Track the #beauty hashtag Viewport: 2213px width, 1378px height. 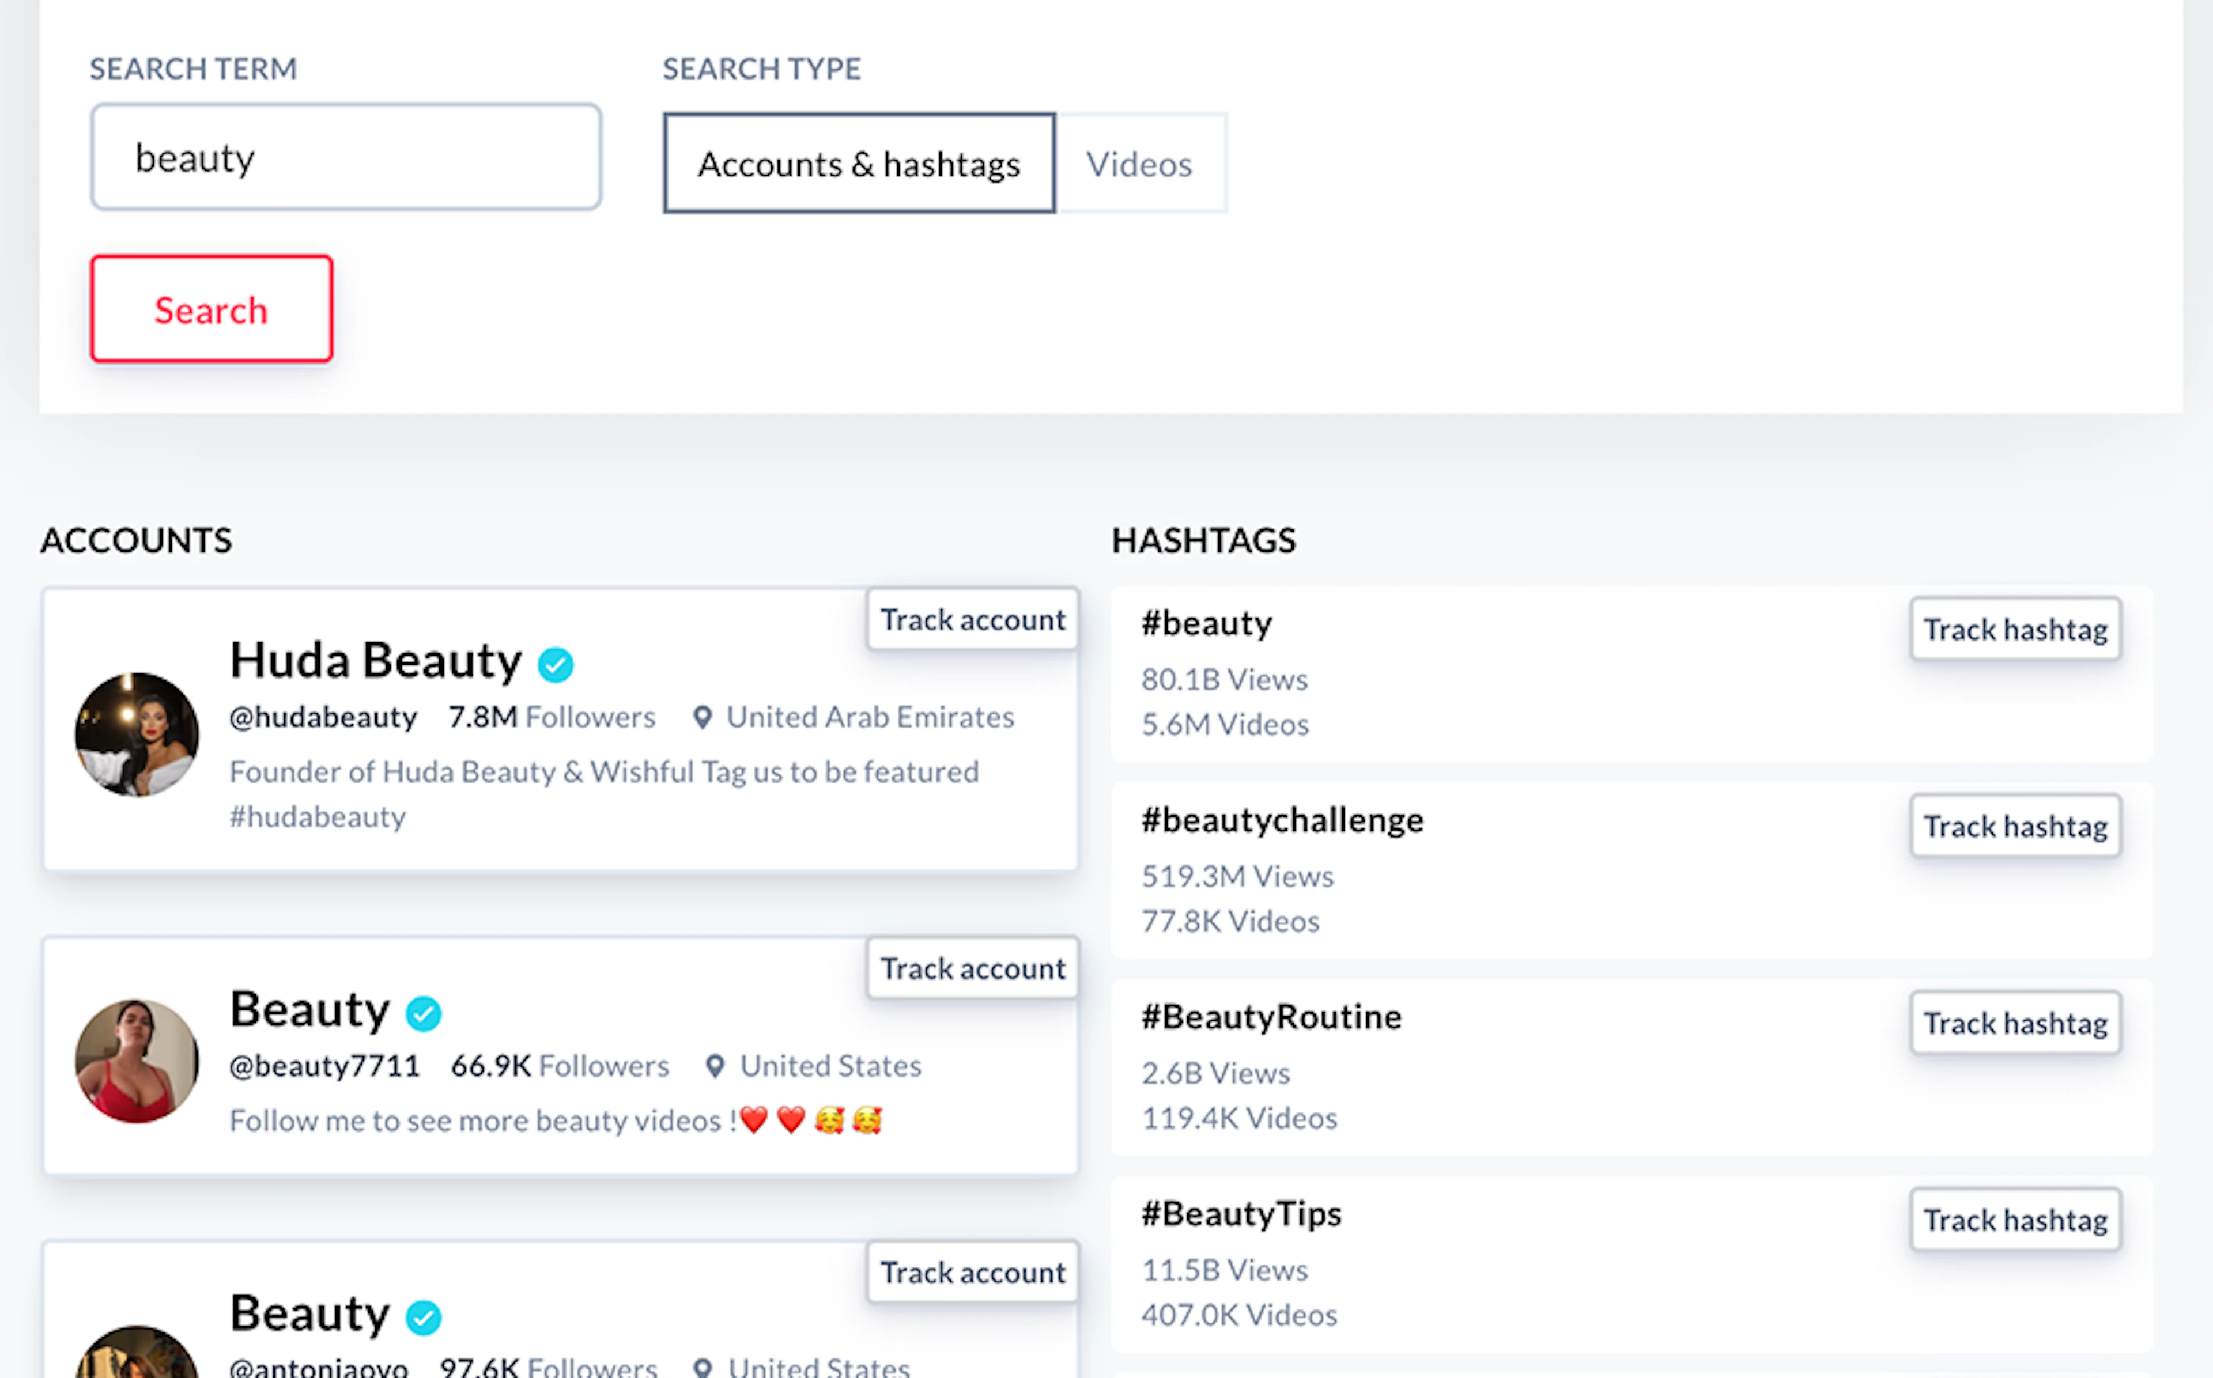(x=2015, y=630)
